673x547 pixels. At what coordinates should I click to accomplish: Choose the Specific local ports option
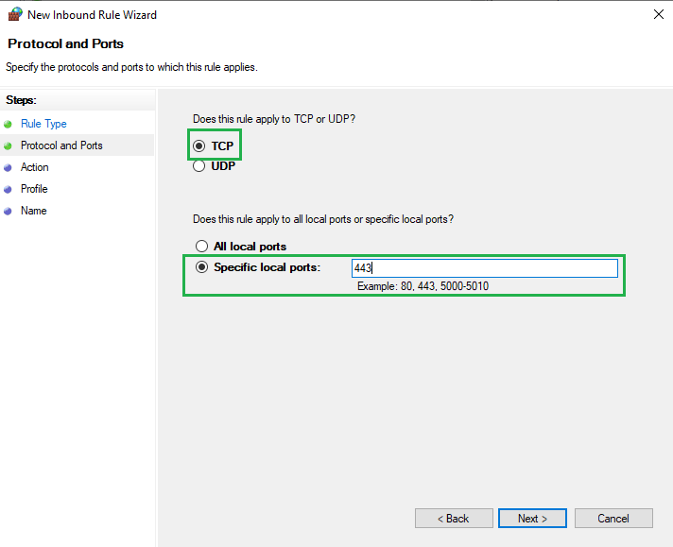click(201, 267)
